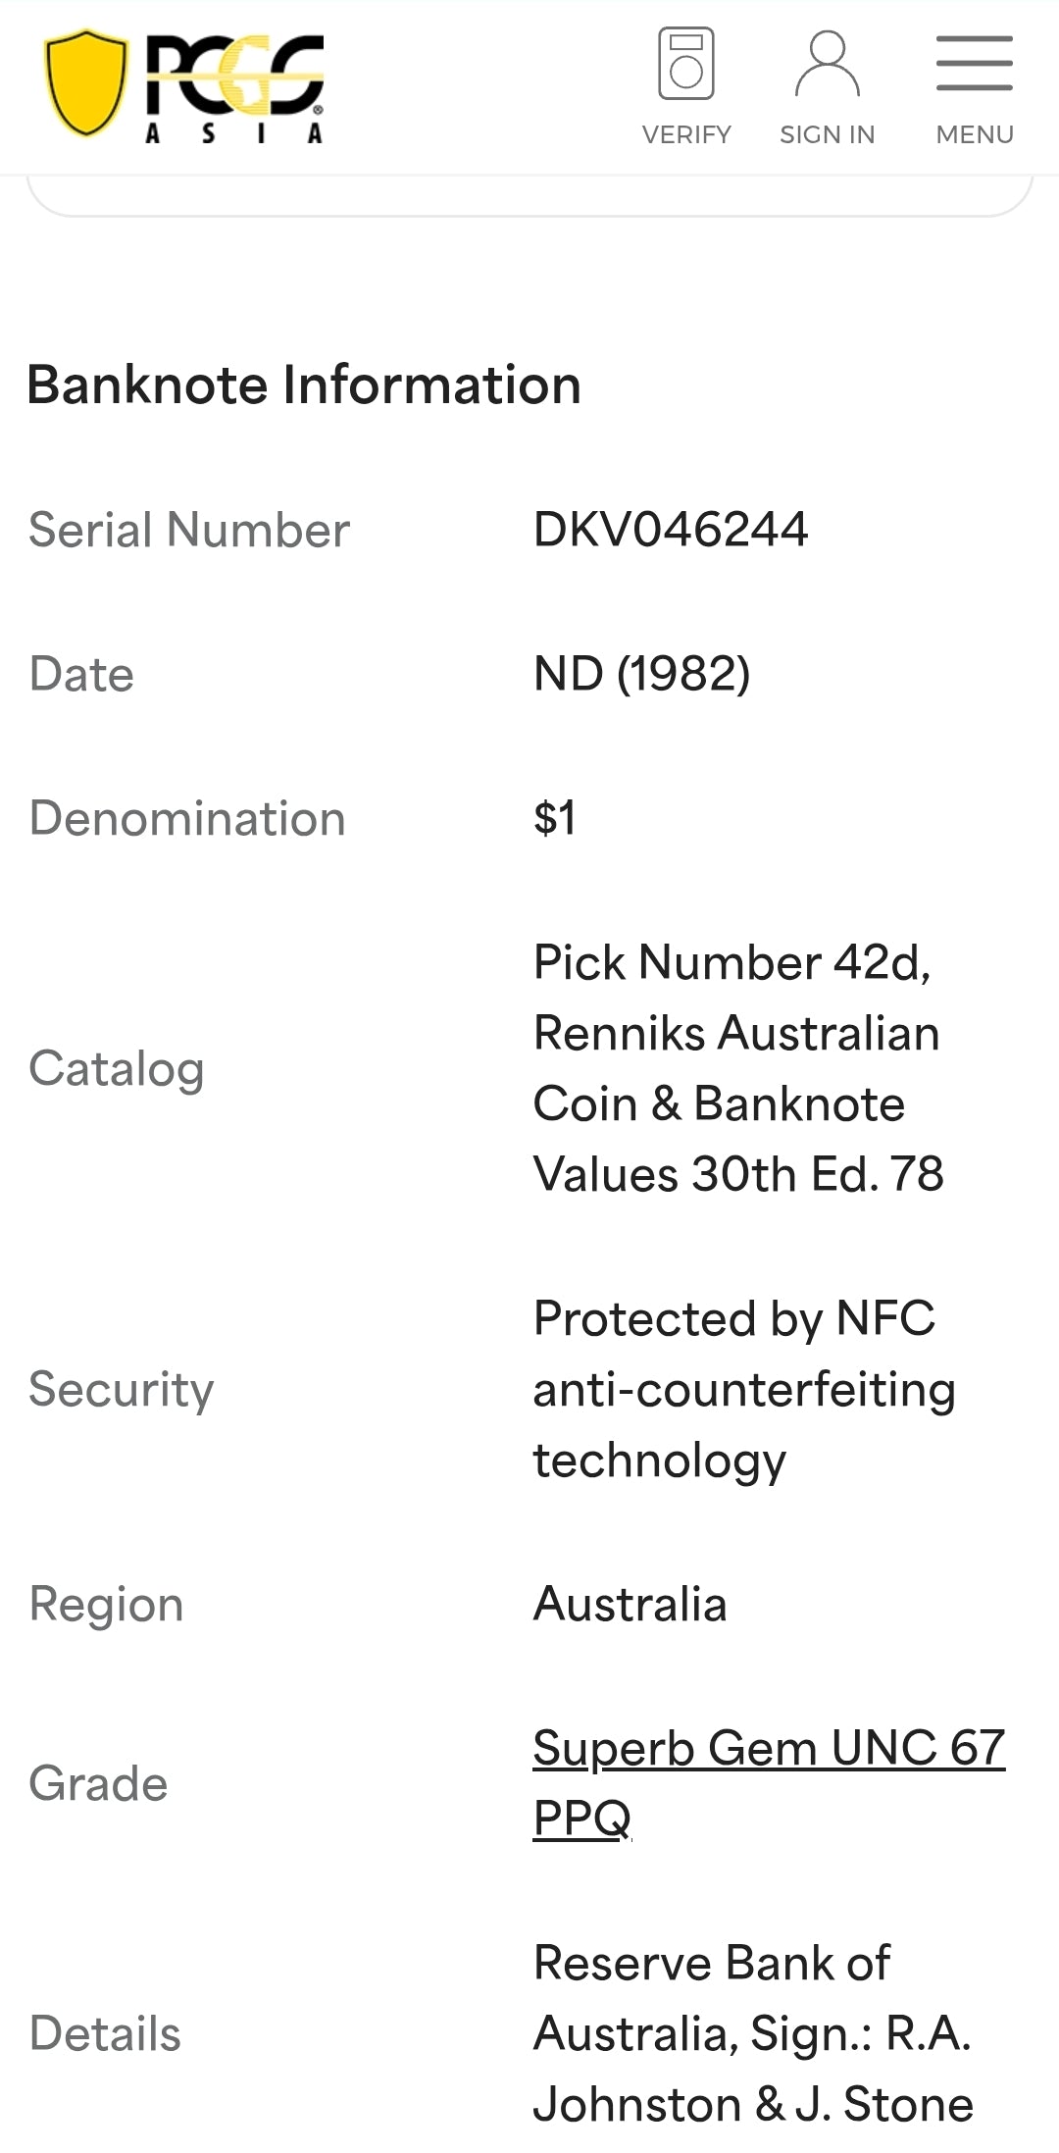This screenshot has width=1059, height=2153.
Task: Click the Catalog field label
Action: point(117,1069)
